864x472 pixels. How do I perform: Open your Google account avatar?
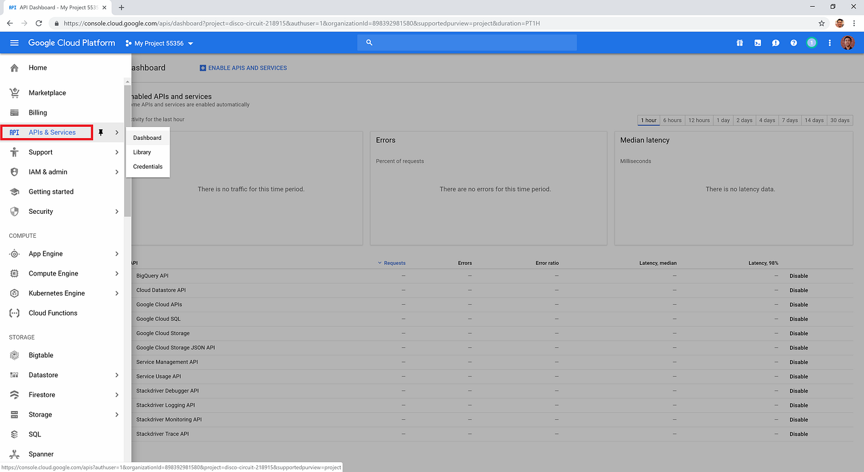[x=848, y=43]
